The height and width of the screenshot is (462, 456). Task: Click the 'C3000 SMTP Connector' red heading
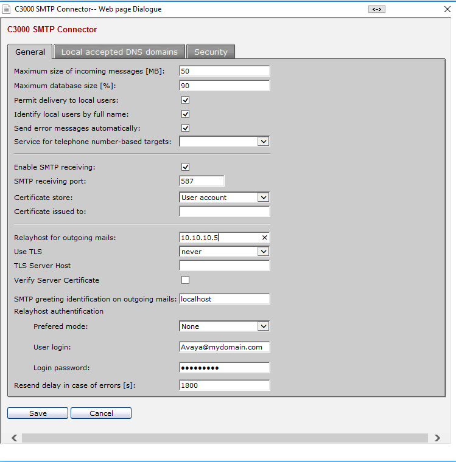click(x=52, y=29)
